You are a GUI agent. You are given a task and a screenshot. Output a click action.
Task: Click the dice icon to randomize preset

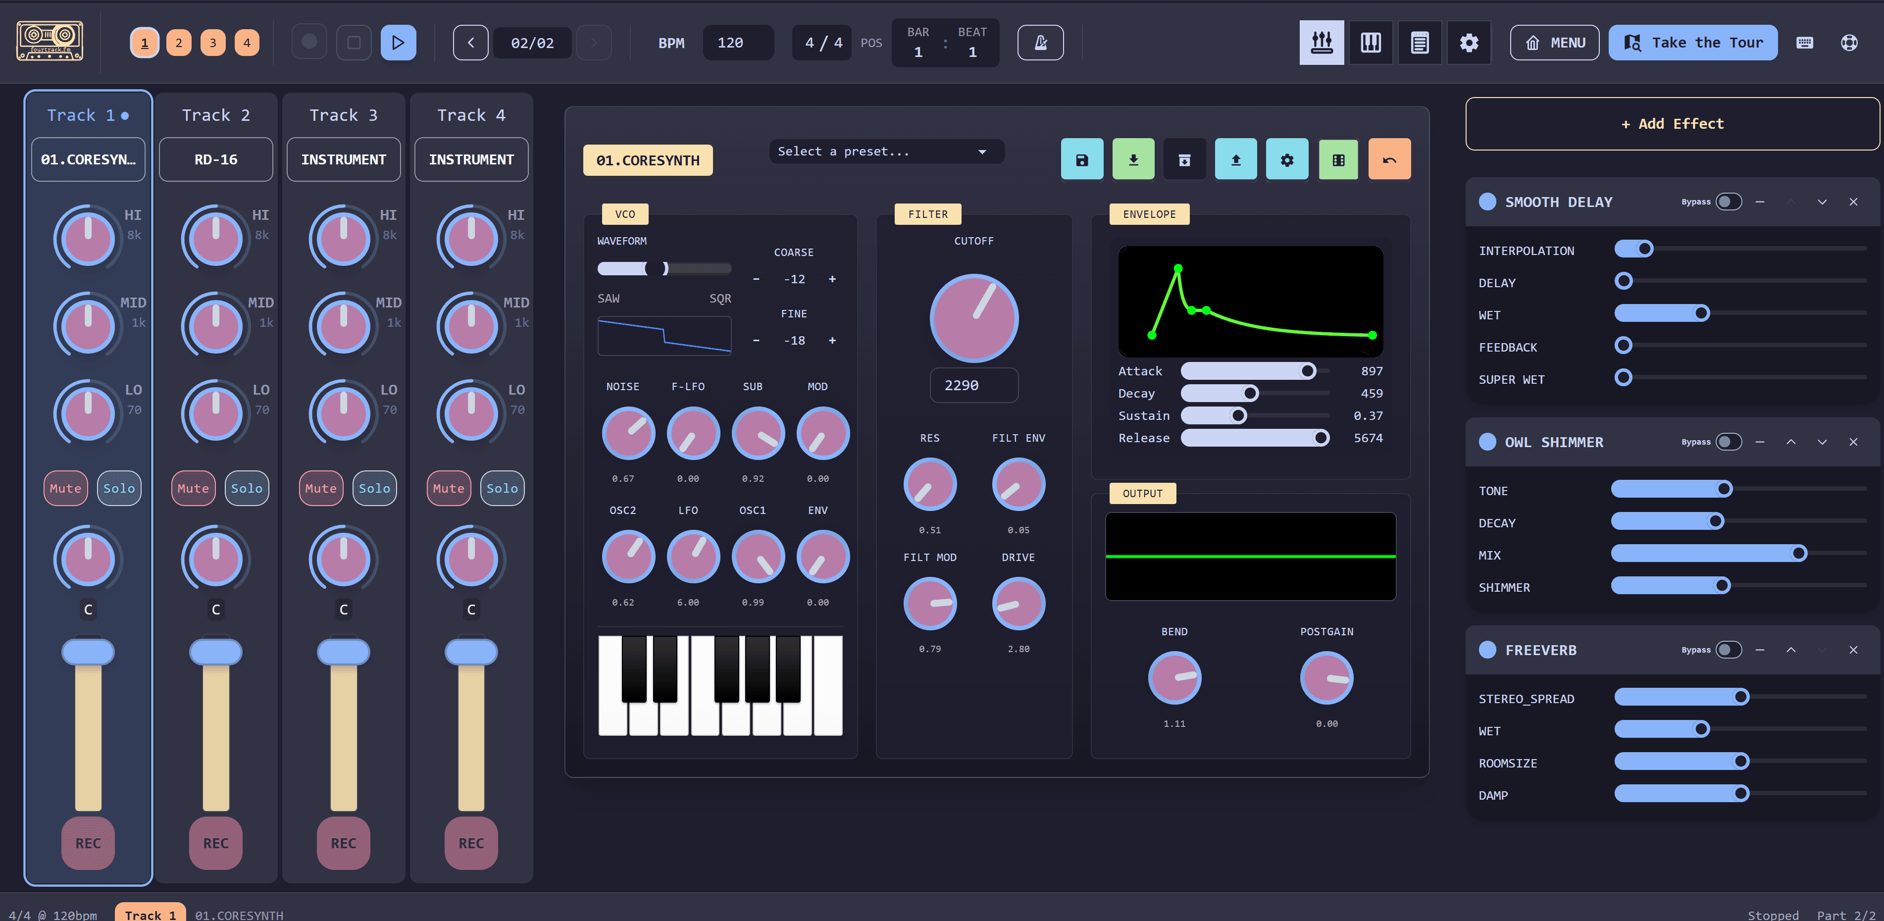coord(1338,159)
